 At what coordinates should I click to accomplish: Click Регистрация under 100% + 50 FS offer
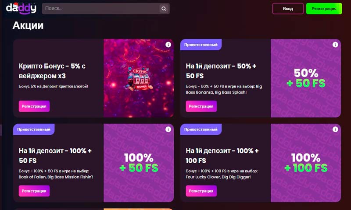[x=34, y=191]
